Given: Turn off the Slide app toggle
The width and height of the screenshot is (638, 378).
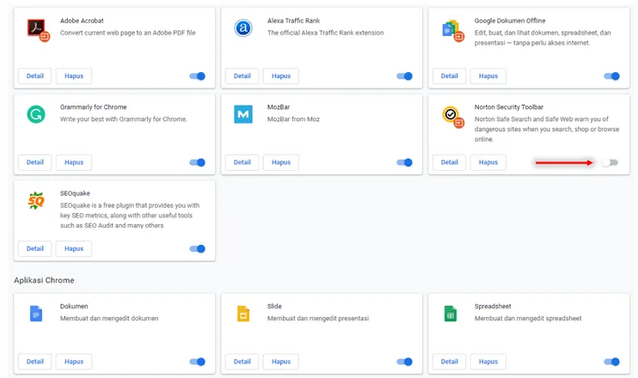Looking at the screenshot, I should point(404,362).
